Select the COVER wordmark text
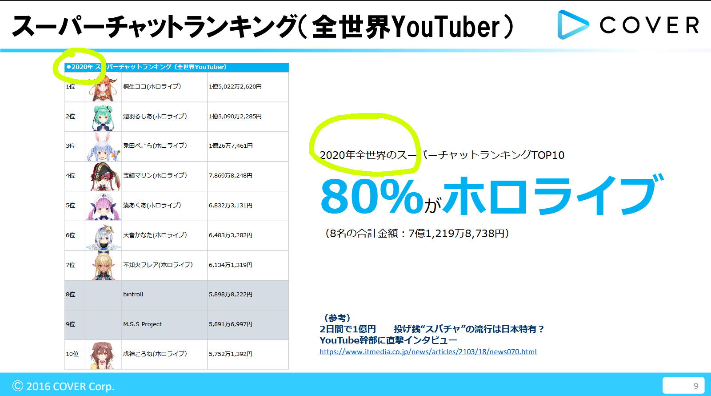711x396 pixels. point(649,25)
